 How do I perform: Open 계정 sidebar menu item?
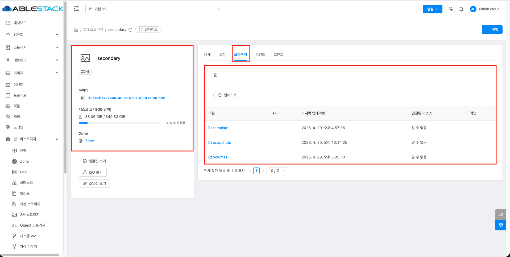17,117
